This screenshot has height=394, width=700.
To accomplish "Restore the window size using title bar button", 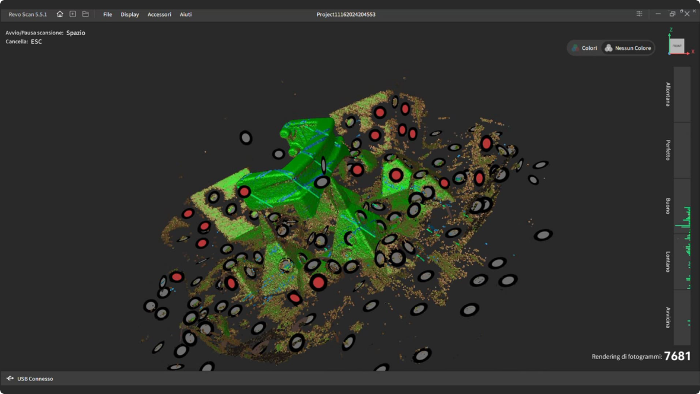I will click(x=672, y=14).
